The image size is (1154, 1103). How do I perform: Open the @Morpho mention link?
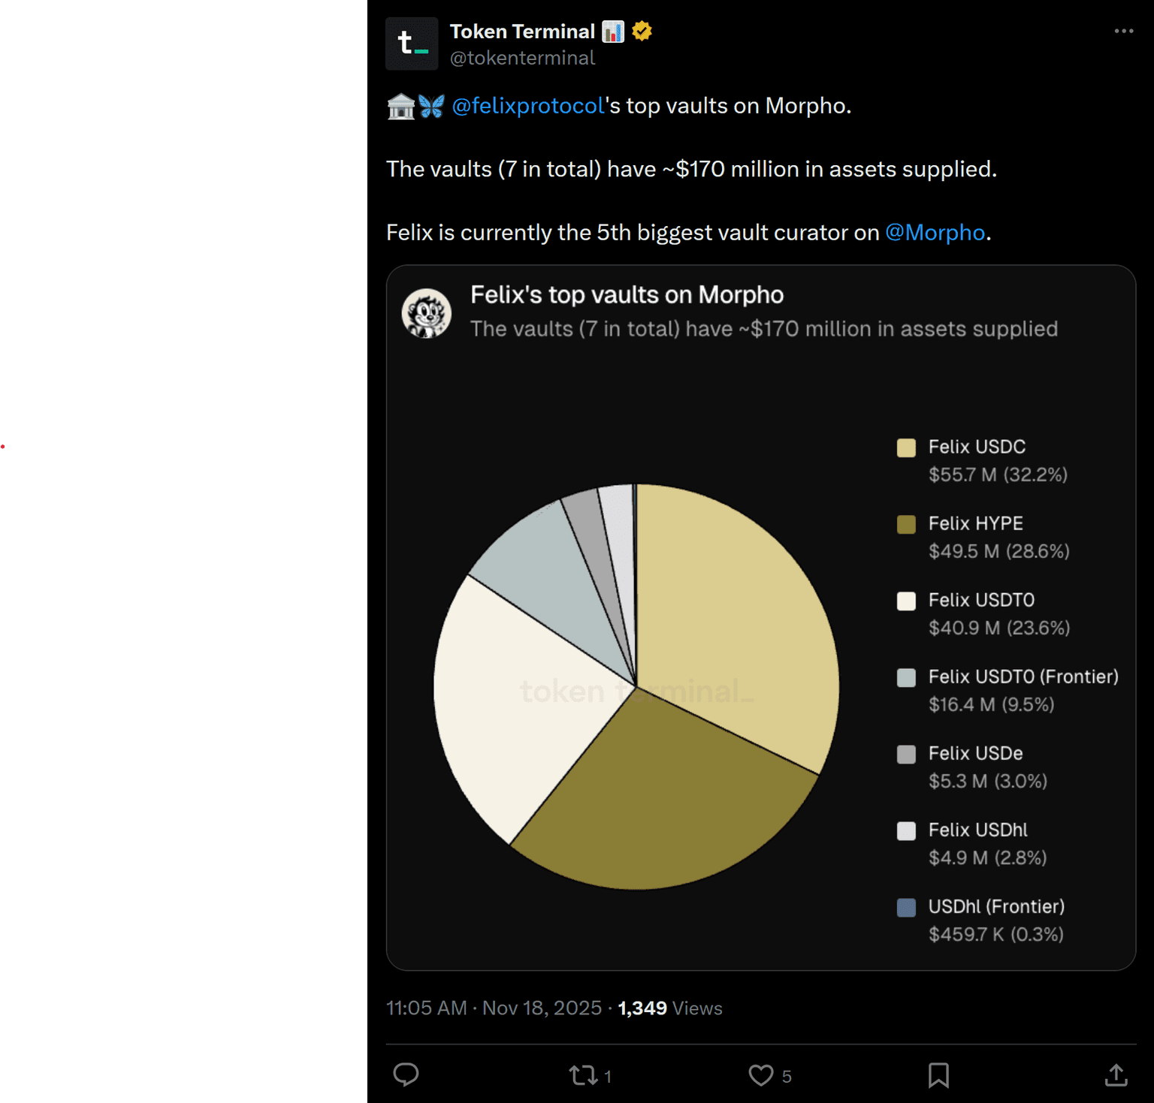tap(935, 233)
